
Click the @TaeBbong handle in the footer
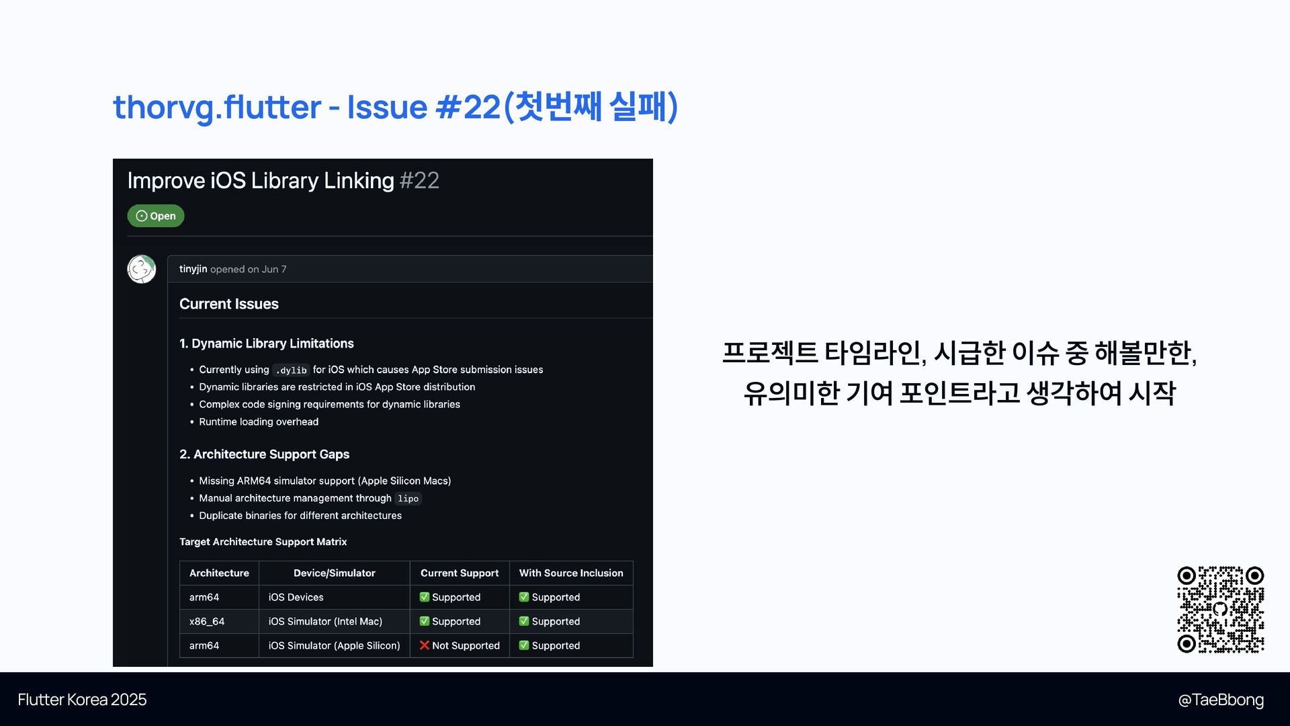(1220, 700)
